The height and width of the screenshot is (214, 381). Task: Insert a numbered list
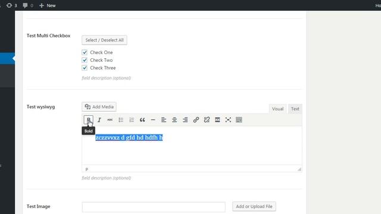pos(132,119)
